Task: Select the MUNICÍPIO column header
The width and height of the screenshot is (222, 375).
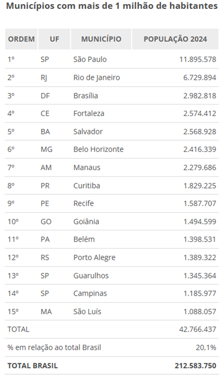Action: (101, 39)
